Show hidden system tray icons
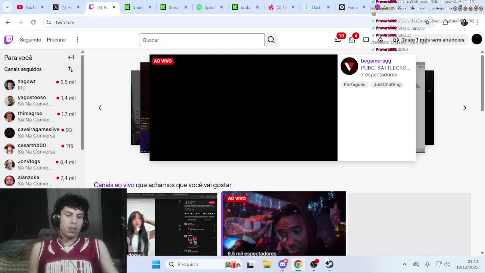 [x=405, y=264]
